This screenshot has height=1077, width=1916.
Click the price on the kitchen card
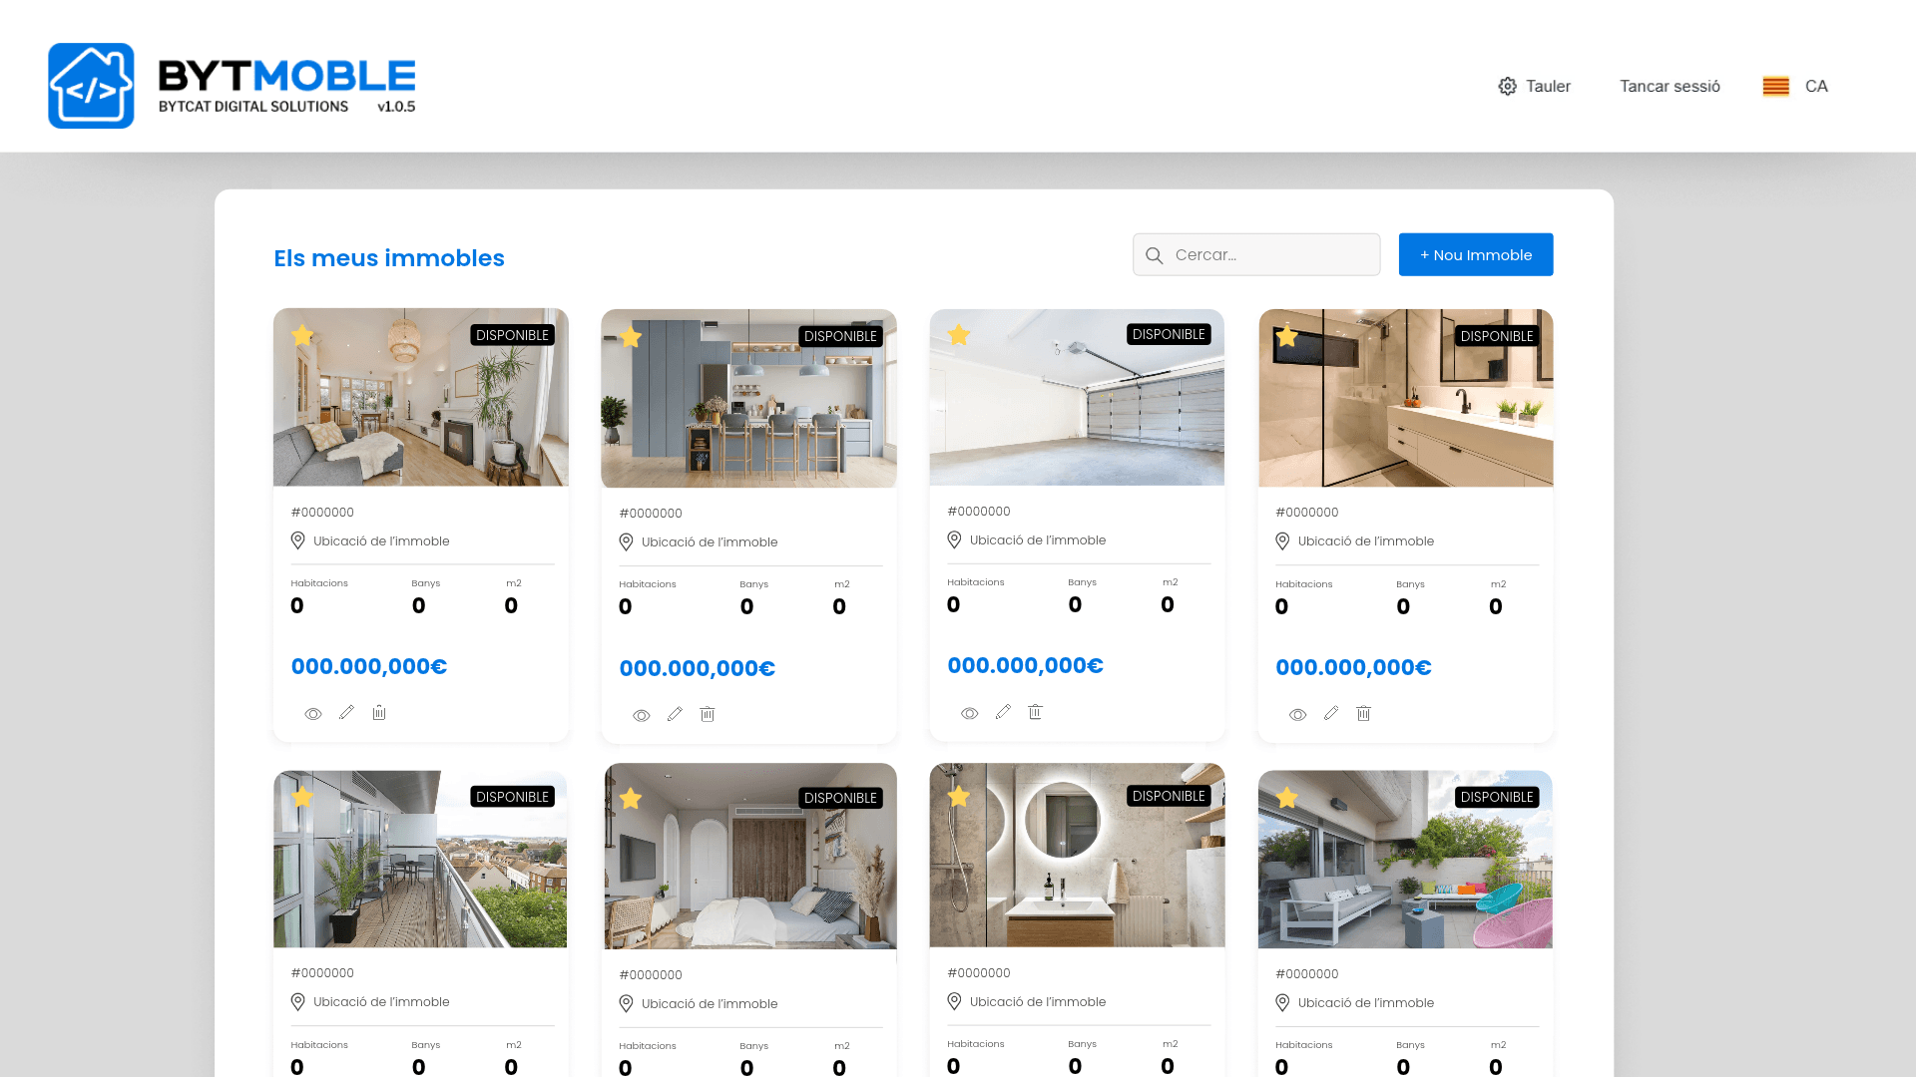click(x=698, y=668)
